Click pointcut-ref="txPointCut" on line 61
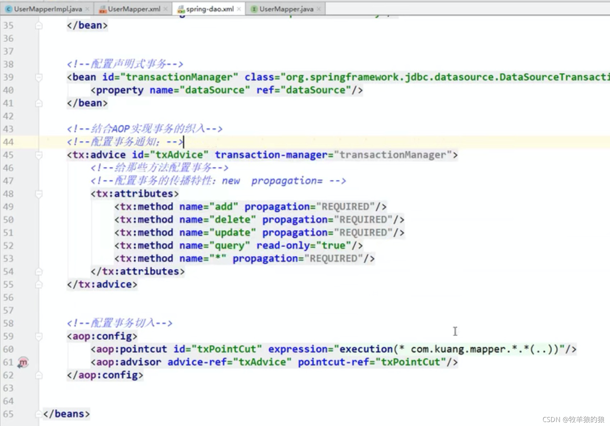Viewport: 610px width, 426px height. tap(372, 362)
